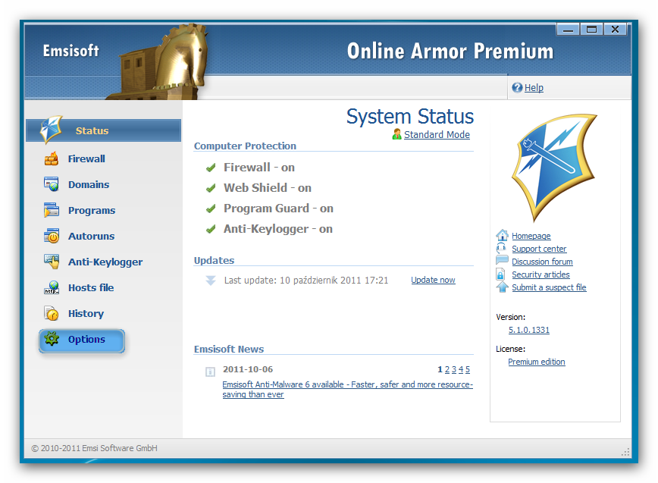The width and height of the screenshot is (658, 483).
Task: Visit the Homepage link
Action: coord(531,236)
